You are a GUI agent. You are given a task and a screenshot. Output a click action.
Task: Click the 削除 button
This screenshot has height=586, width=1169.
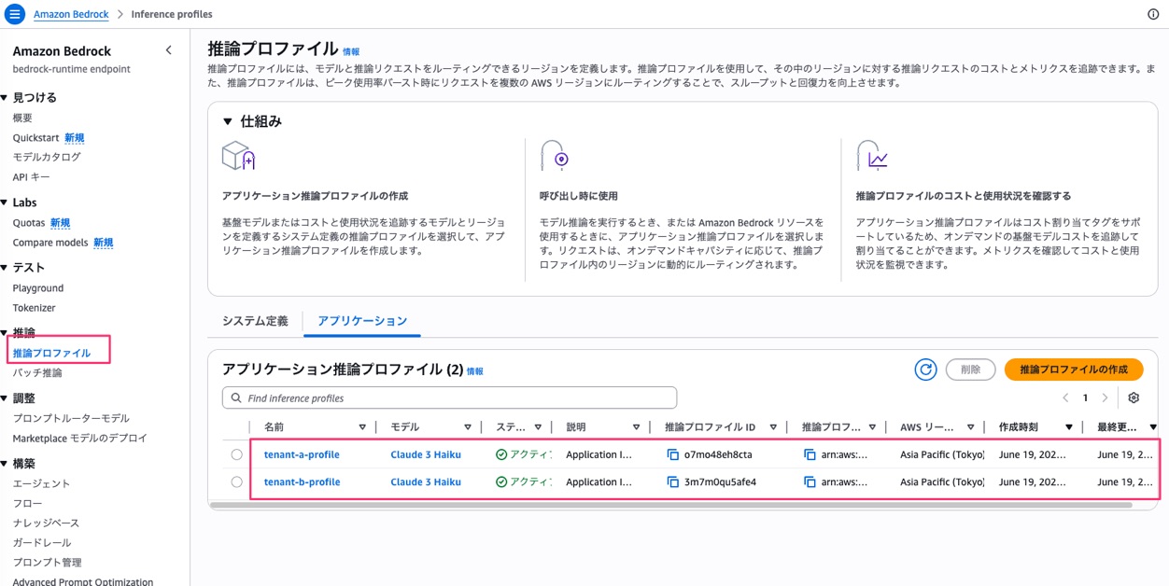pyautogui.click(x=970, y=370)
